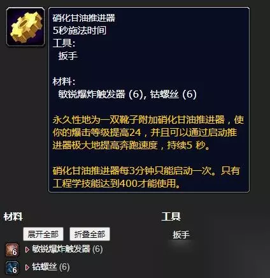Expand the 钴螺丝 material row arrow

tap(27, 267)
